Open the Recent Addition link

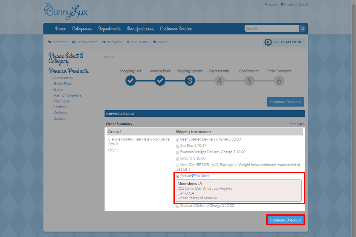(x=86, y=42)
